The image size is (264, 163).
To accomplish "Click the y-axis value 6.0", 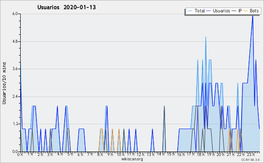I will point(15,14).
